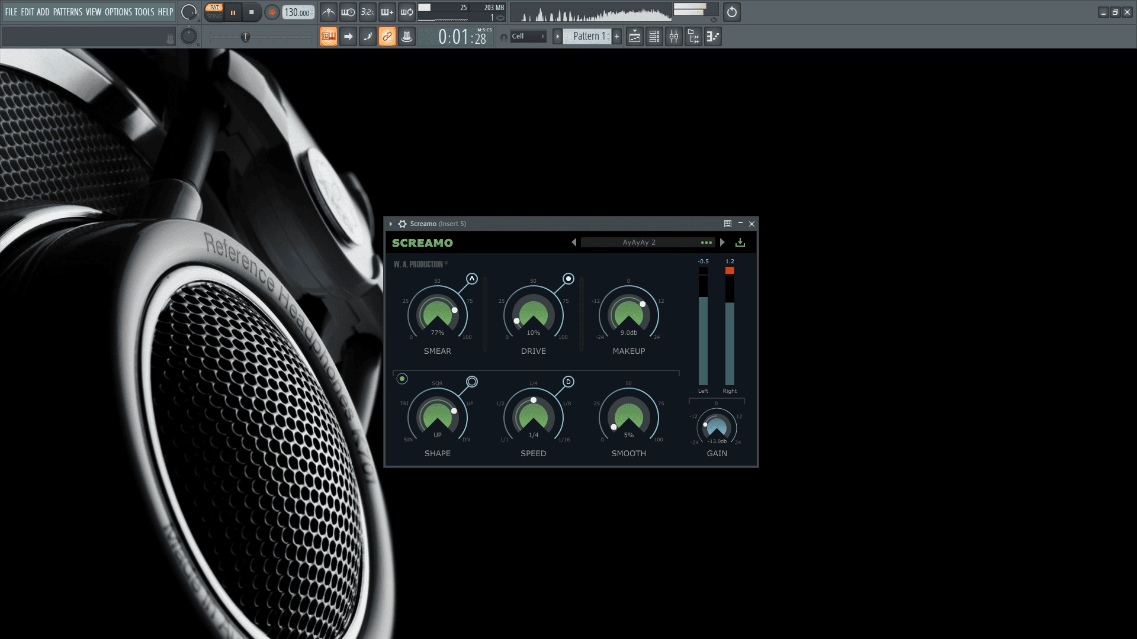This screenshot has width=1137, height=639.
Task: Click the undo history icon in the top toolbar
Action: pos(732,12)
